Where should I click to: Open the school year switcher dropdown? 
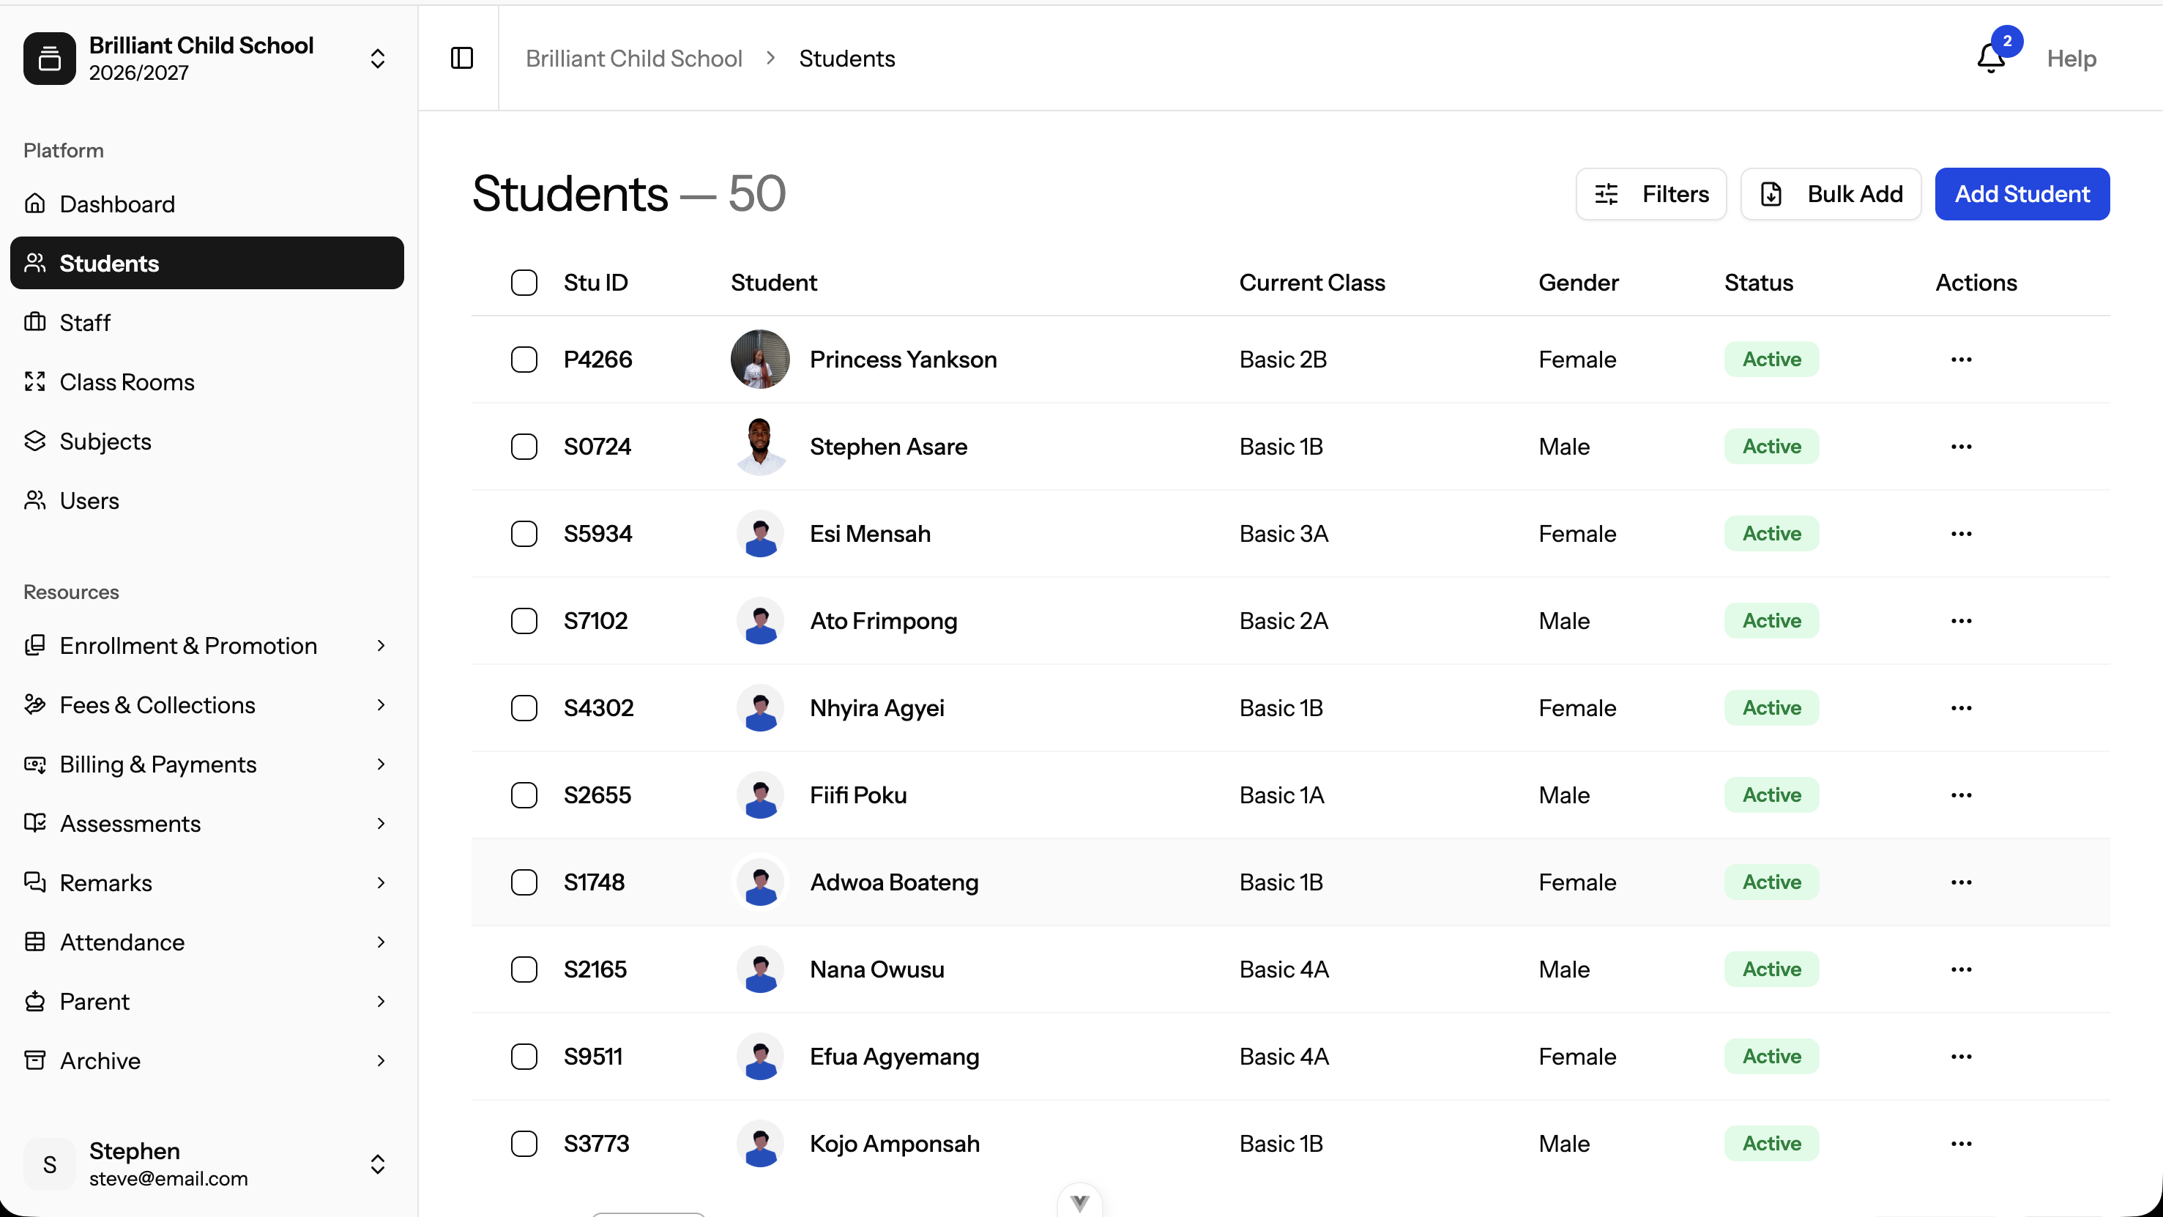tap(378, 58)
